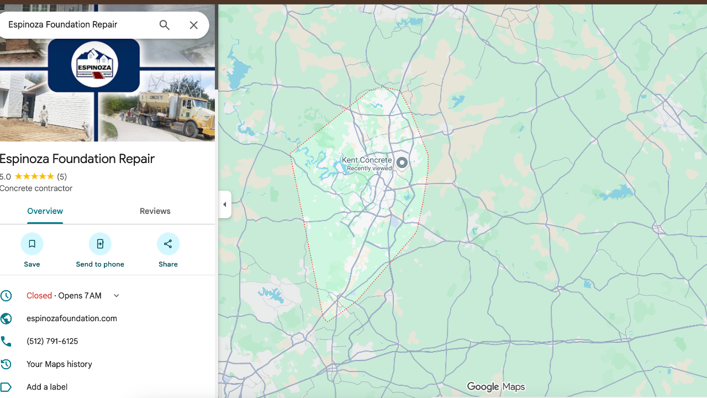Image resolution: width=707 pixels, height=398 pixels.
Task: Click the label tag icon
Action: tap(6, 387)
